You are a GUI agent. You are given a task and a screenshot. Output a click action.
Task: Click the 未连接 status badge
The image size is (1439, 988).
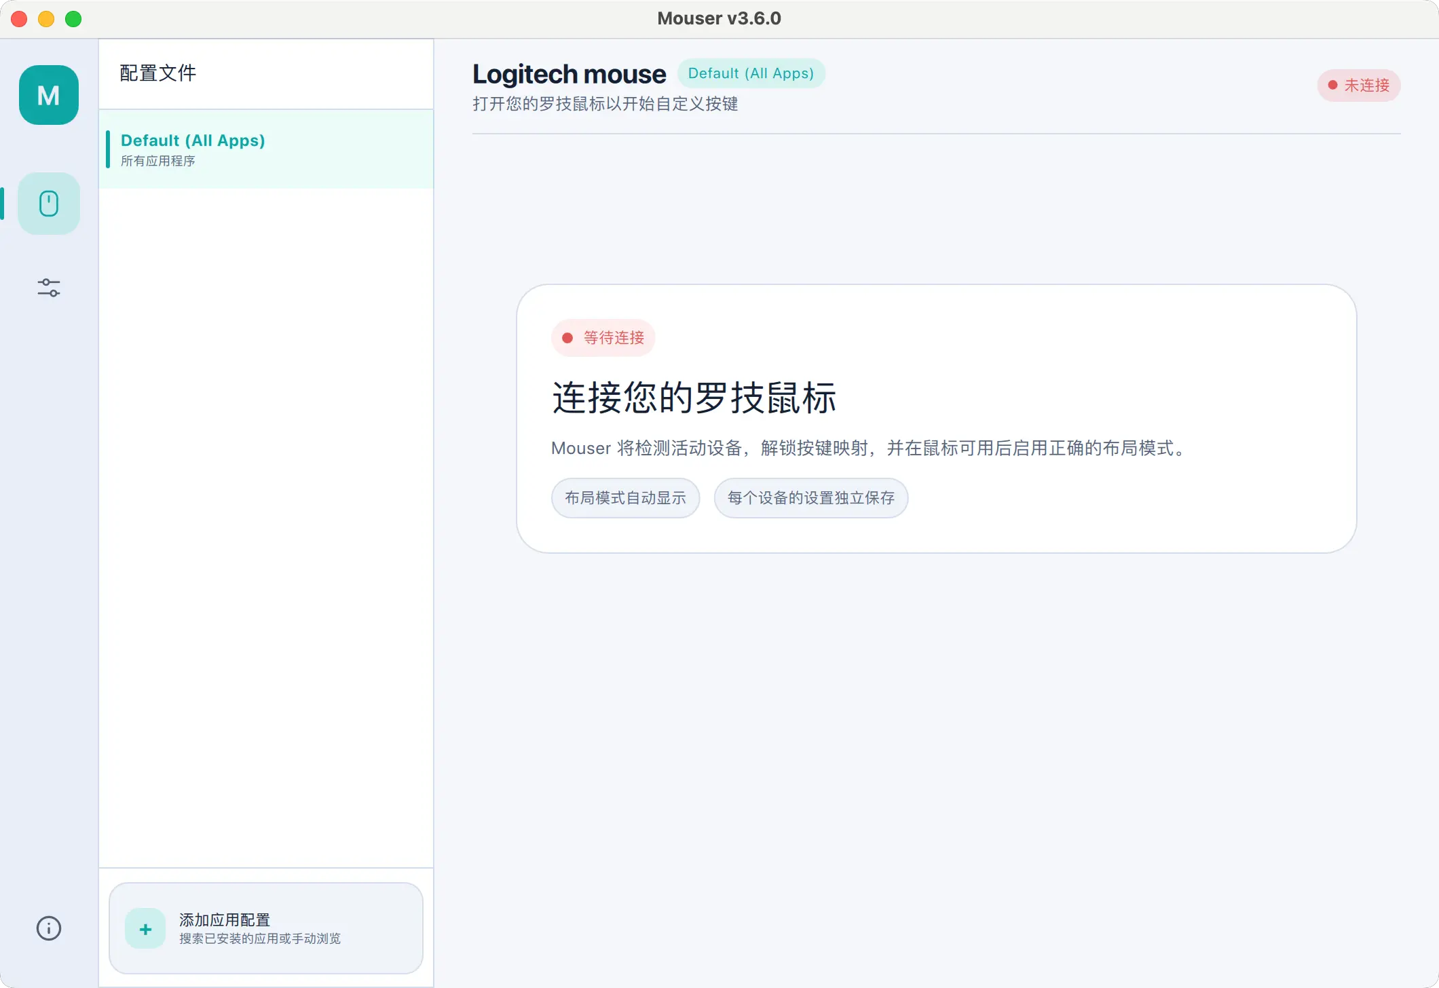1359,85
